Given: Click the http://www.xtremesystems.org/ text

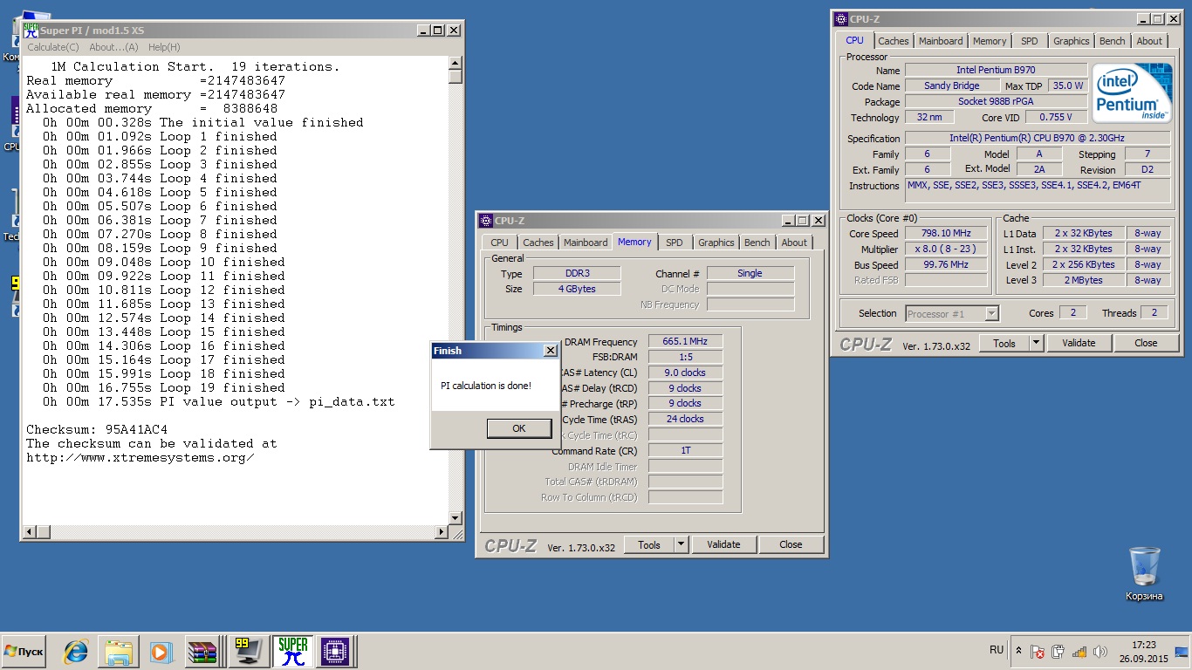Looking at the screenshot, I should click(140, 457).
